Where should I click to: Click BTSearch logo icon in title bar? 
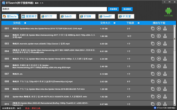[4, 3]
